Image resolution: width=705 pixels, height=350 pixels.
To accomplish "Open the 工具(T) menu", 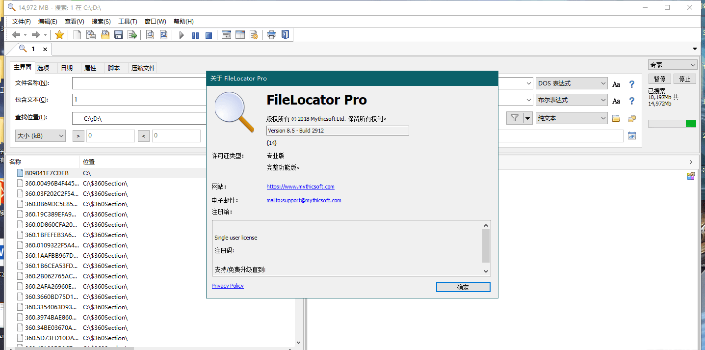I will tap(128, 22).
